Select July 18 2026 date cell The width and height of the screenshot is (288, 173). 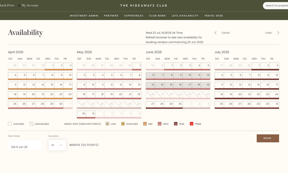tap(219, 95)
